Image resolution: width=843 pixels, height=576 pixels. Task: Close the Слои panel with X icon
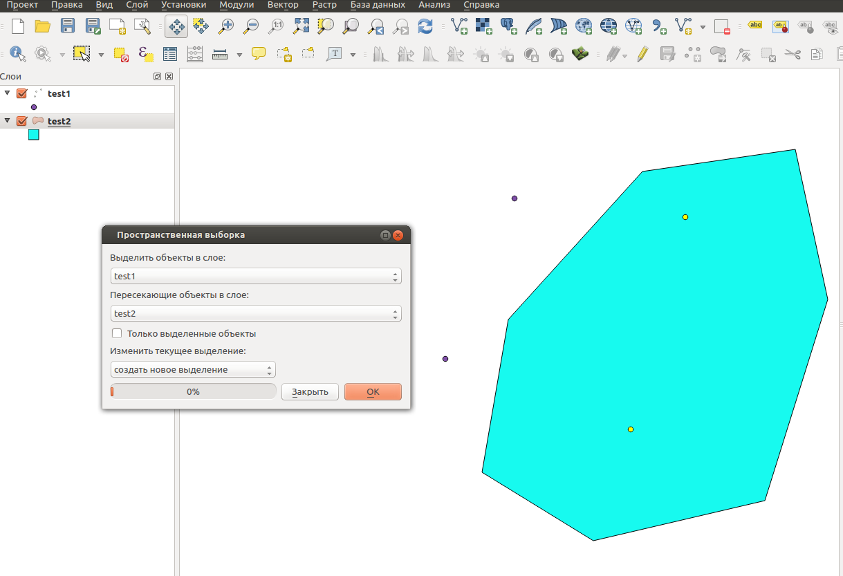(169, 77)
